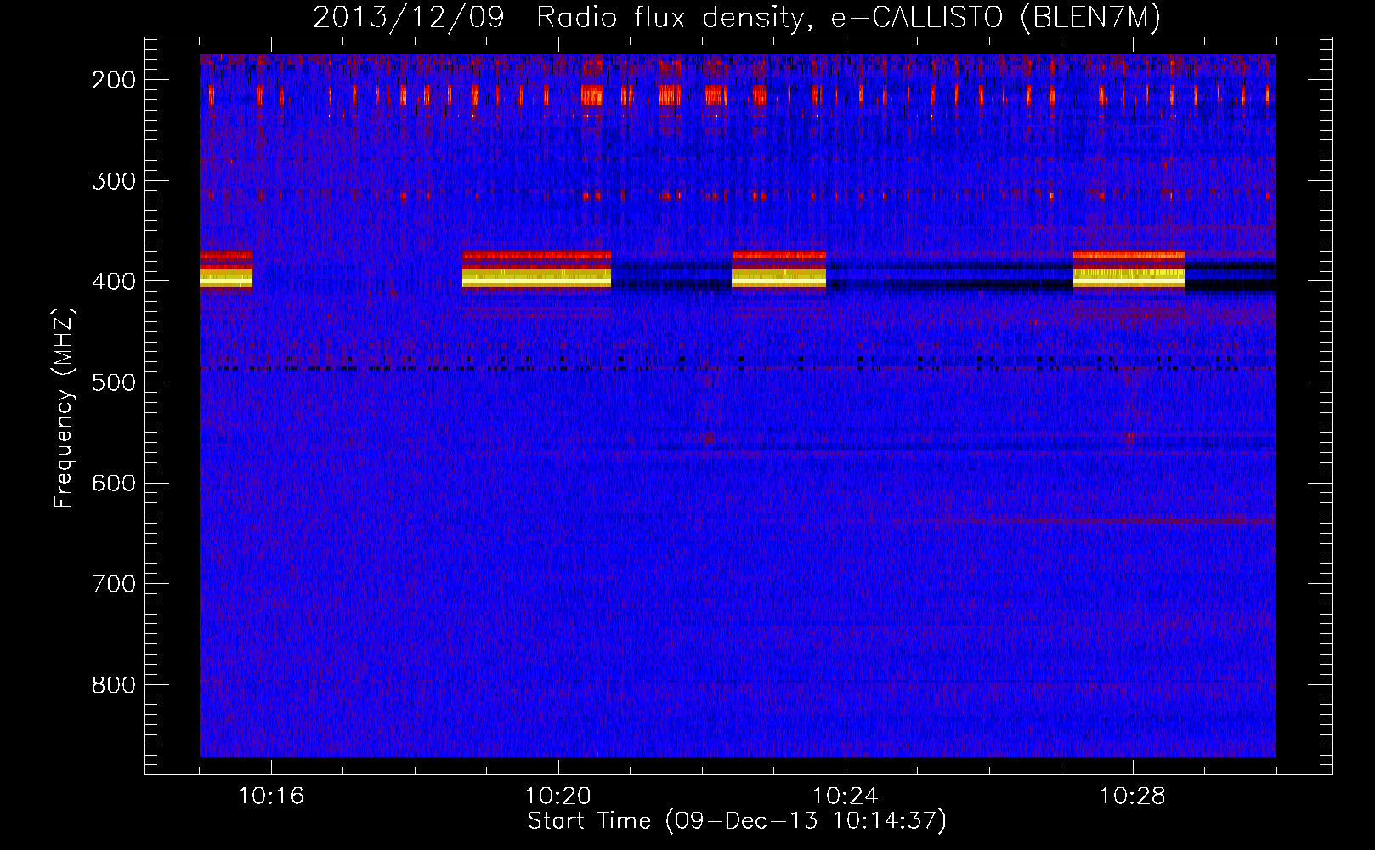1375x850 pixels.
Task: Click the plot title '2013/12/09 Radio flux density'
Action: click(737, 17)
